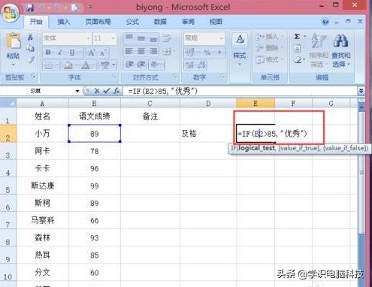Open the font size dropdown
The image size is (372, 287).
[113, 38]
